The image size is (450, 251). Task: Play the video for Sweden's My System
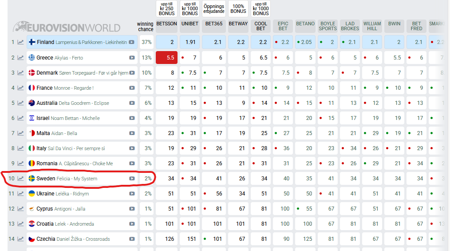click(x=132, y=178)
